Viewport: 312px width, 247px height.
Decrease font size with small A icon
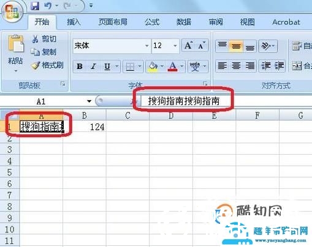coord(202,46)
